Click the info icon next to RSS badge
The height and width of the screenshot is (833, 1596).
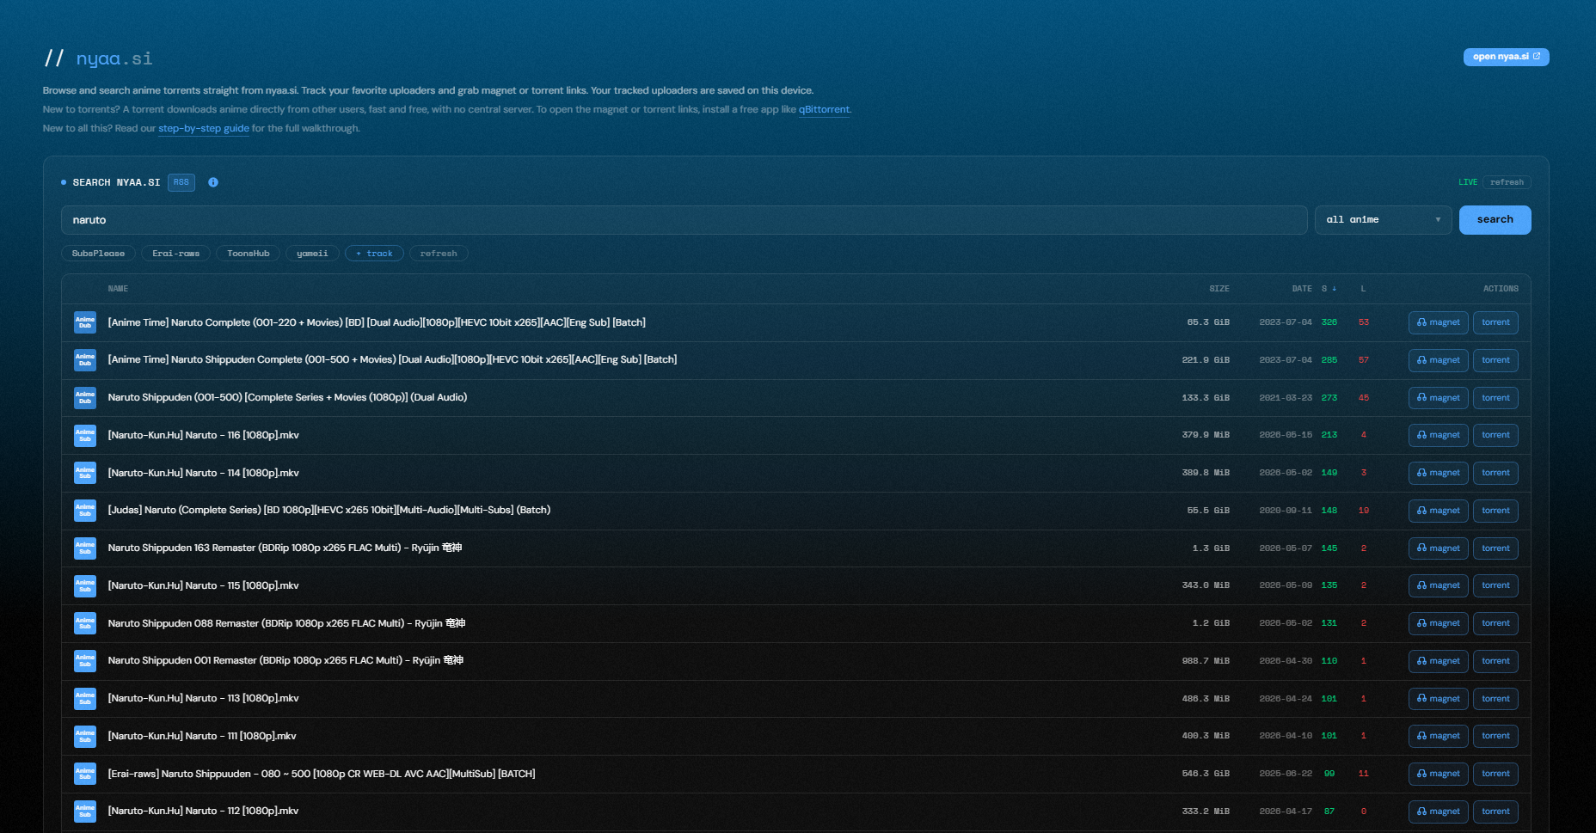[213, 182]
